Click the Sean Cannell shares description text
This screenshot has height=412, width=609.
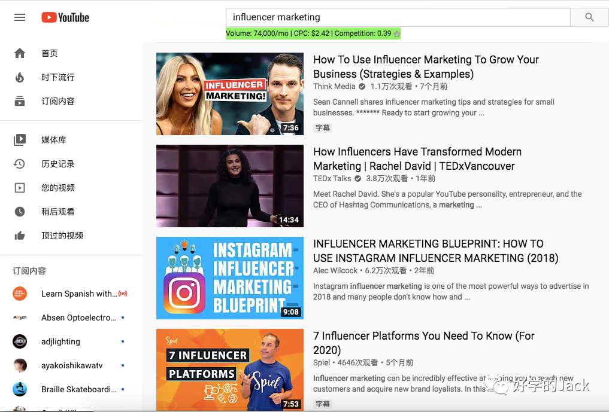434,108
